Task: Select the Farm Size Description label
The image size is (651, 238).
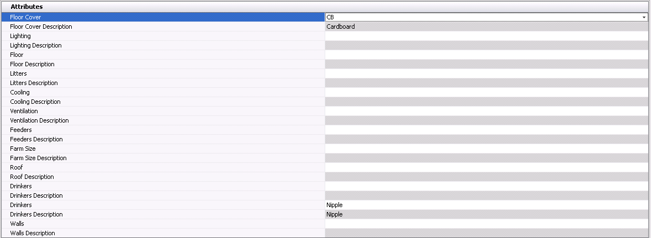Action: pyautogui.click(x=38, y=158)
